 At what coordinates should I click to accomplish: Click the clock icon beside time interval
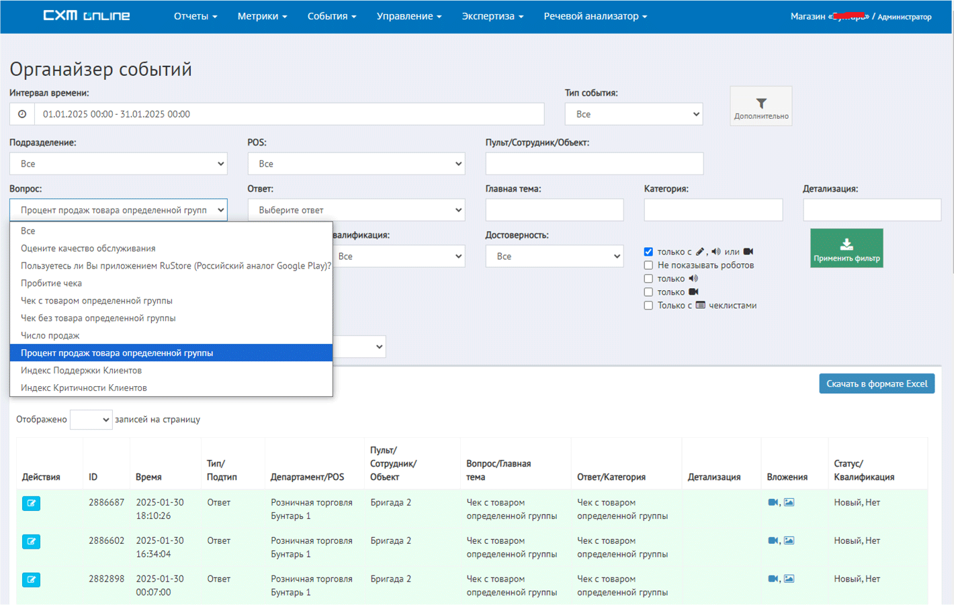tap(22, 114)
